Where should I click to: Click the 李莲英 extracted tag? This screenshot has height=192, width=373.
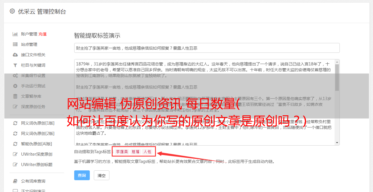pyautogui.click(x=122, y=152)
